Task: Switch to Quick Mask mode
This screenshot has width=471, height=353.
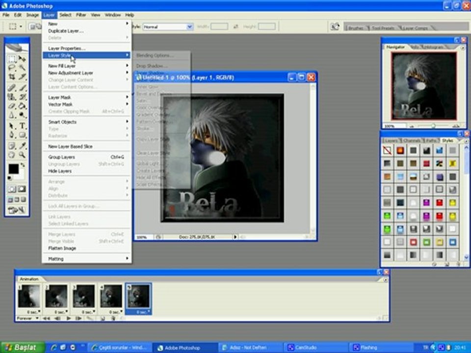Action: click(x=22, y=189)
